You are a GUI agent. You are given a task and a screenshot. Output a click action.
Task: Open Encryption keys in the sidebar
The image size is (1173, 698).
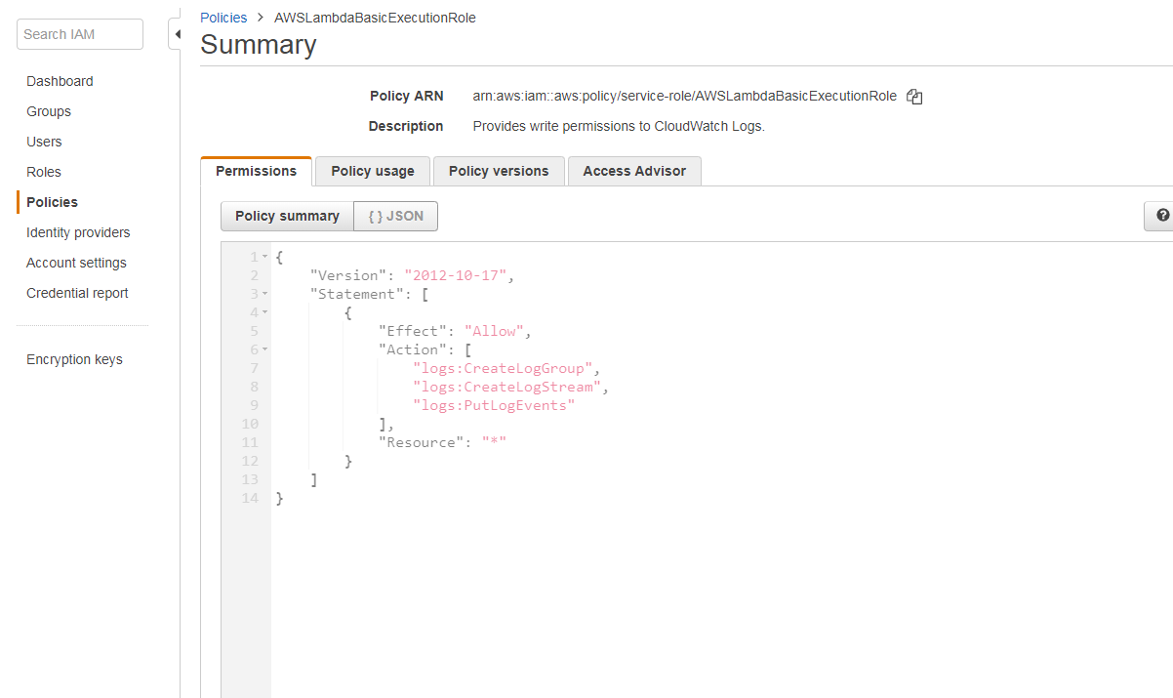pyautogui.click(x=74, y=359)
